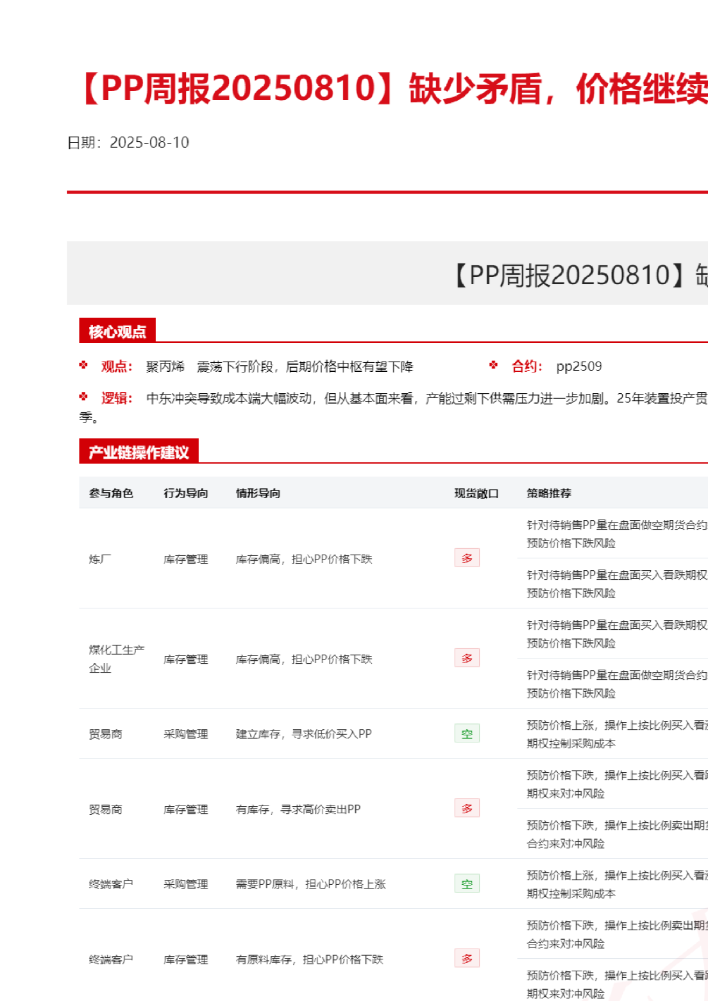Click the red diamond bullet before 合约
The height and width of the screenshot is (1001, 708).
coord(493,365)
